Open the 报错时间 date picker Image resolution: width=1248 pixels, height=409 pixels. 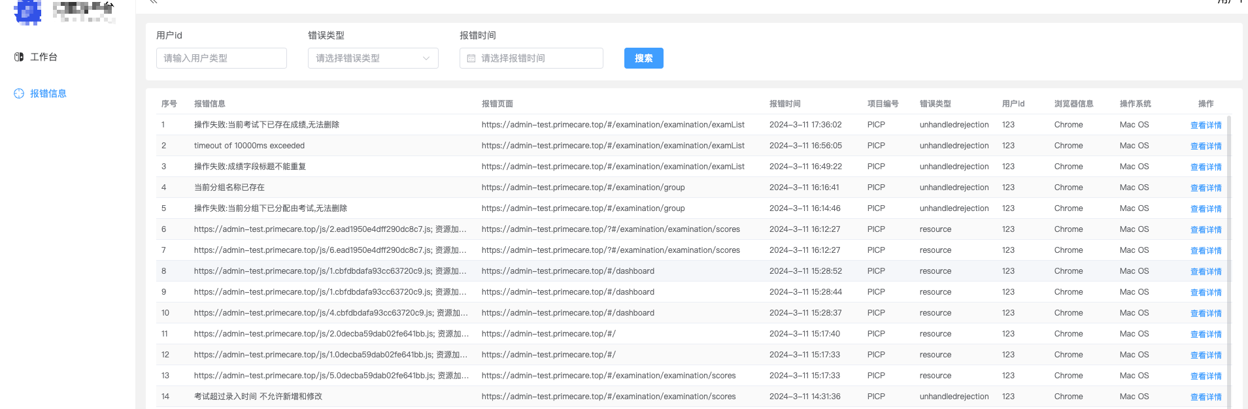pos(531,58)
